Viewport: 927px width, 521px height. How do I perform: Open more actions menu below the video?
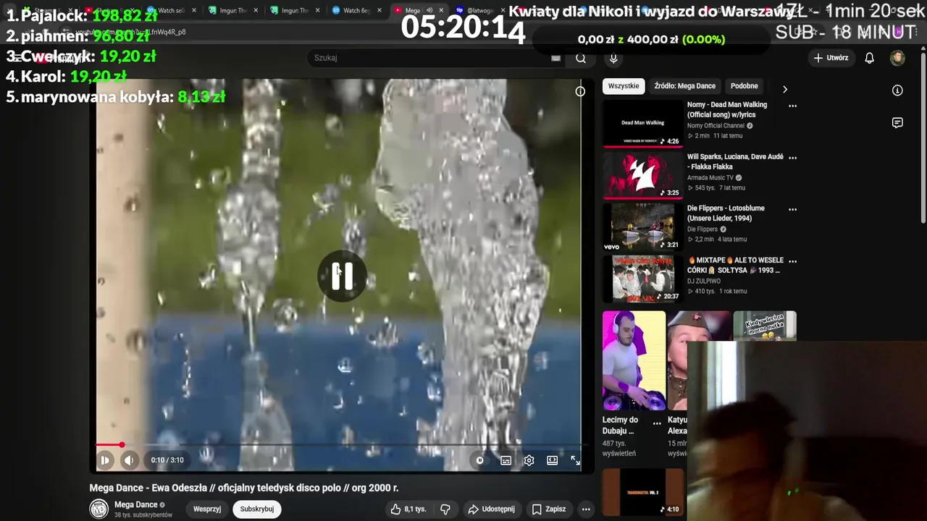(x=586, y=509)
